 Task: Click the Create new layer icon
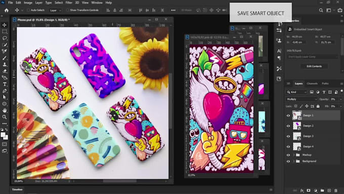click(329, 190)
